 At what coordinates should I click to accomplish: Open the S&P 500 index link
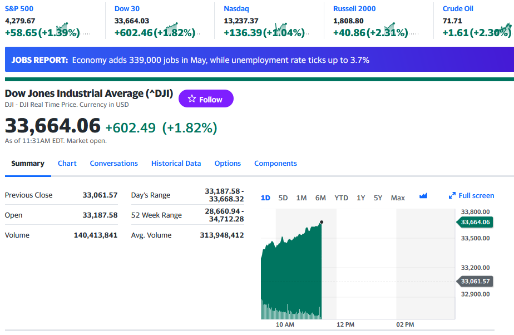point(19,9)
